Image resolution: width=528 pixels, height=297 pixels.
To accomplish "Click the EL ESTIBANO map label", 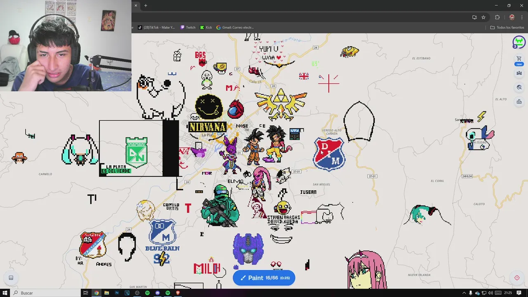I will [x=421, y=59].
